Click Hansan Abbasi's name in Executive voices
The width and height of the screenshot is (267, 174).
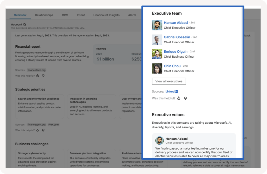point(177,139)
